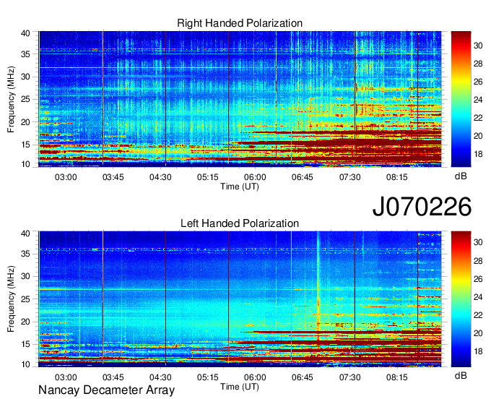This screenshot has height=399, width=491.
Task: Click the 'Time (UT)' label under bottom plot
Action: click(x=240, y=387)
